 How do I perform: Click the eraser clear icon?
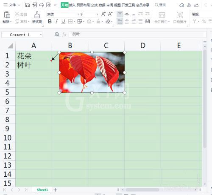point(108,21)
